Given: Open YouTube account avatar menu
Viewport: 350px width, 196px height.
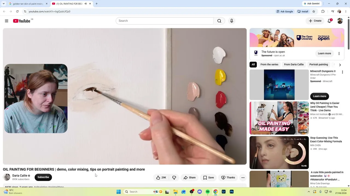Looking at the screenshot, I should 340,21.
